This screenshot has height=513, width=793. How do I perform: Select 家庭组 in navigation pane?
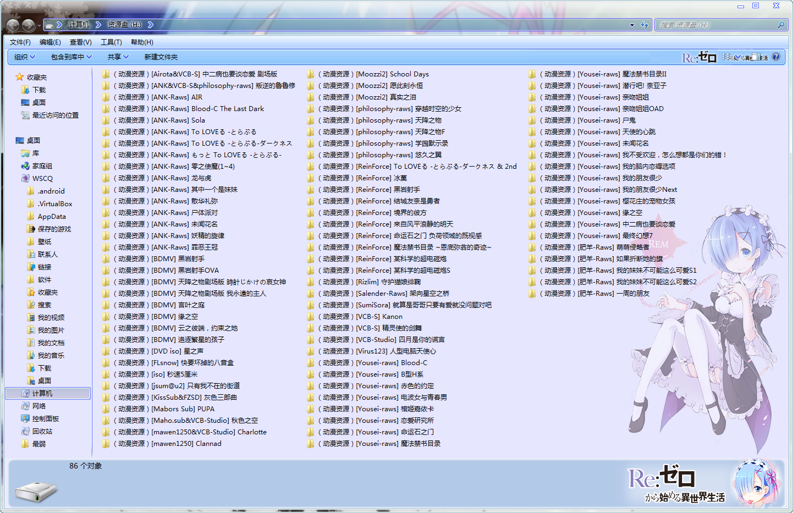(x=37, y=166)
